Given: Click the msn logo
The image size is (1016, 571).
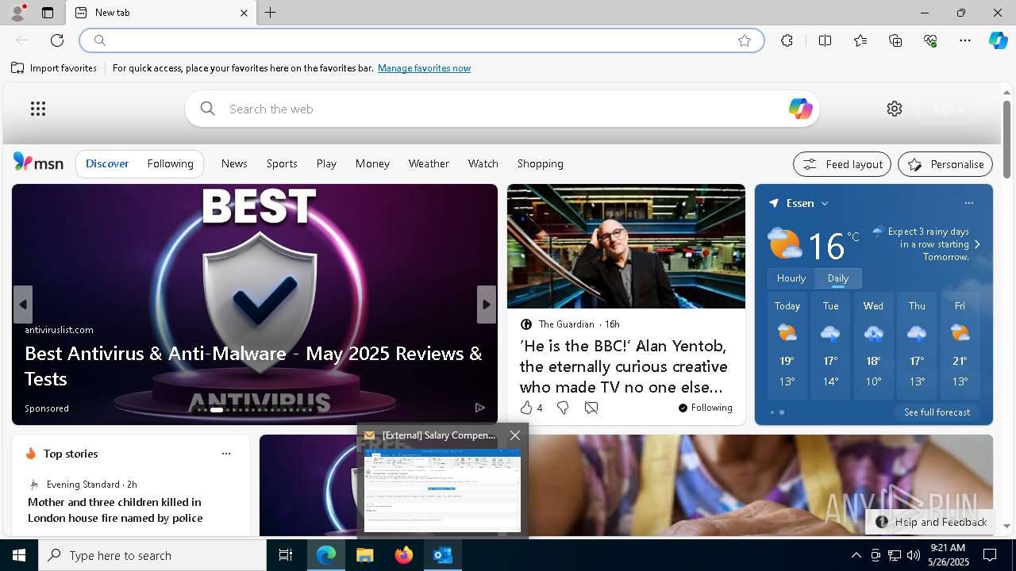Looking at the screenshot, I should tap(38, 163).
